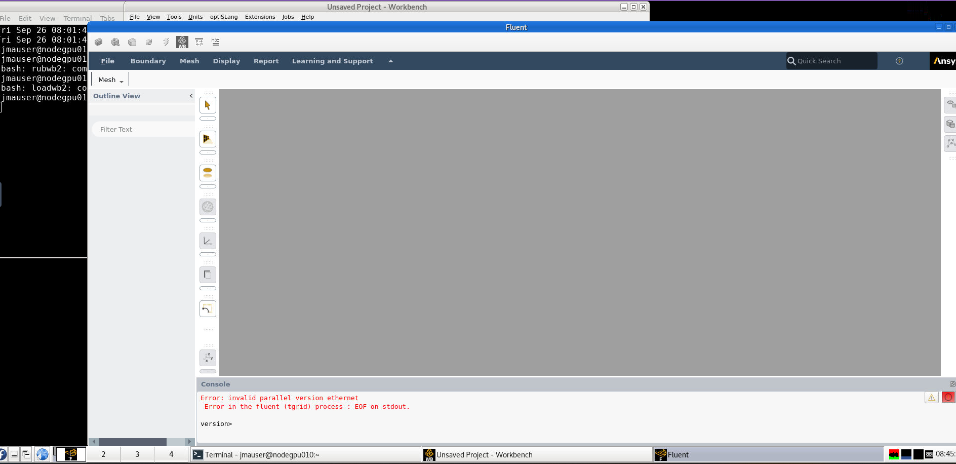The width and height of the screenshot is (956, 464).
Task: Click the mail envelope tray icon
Action: click(929, 454)
